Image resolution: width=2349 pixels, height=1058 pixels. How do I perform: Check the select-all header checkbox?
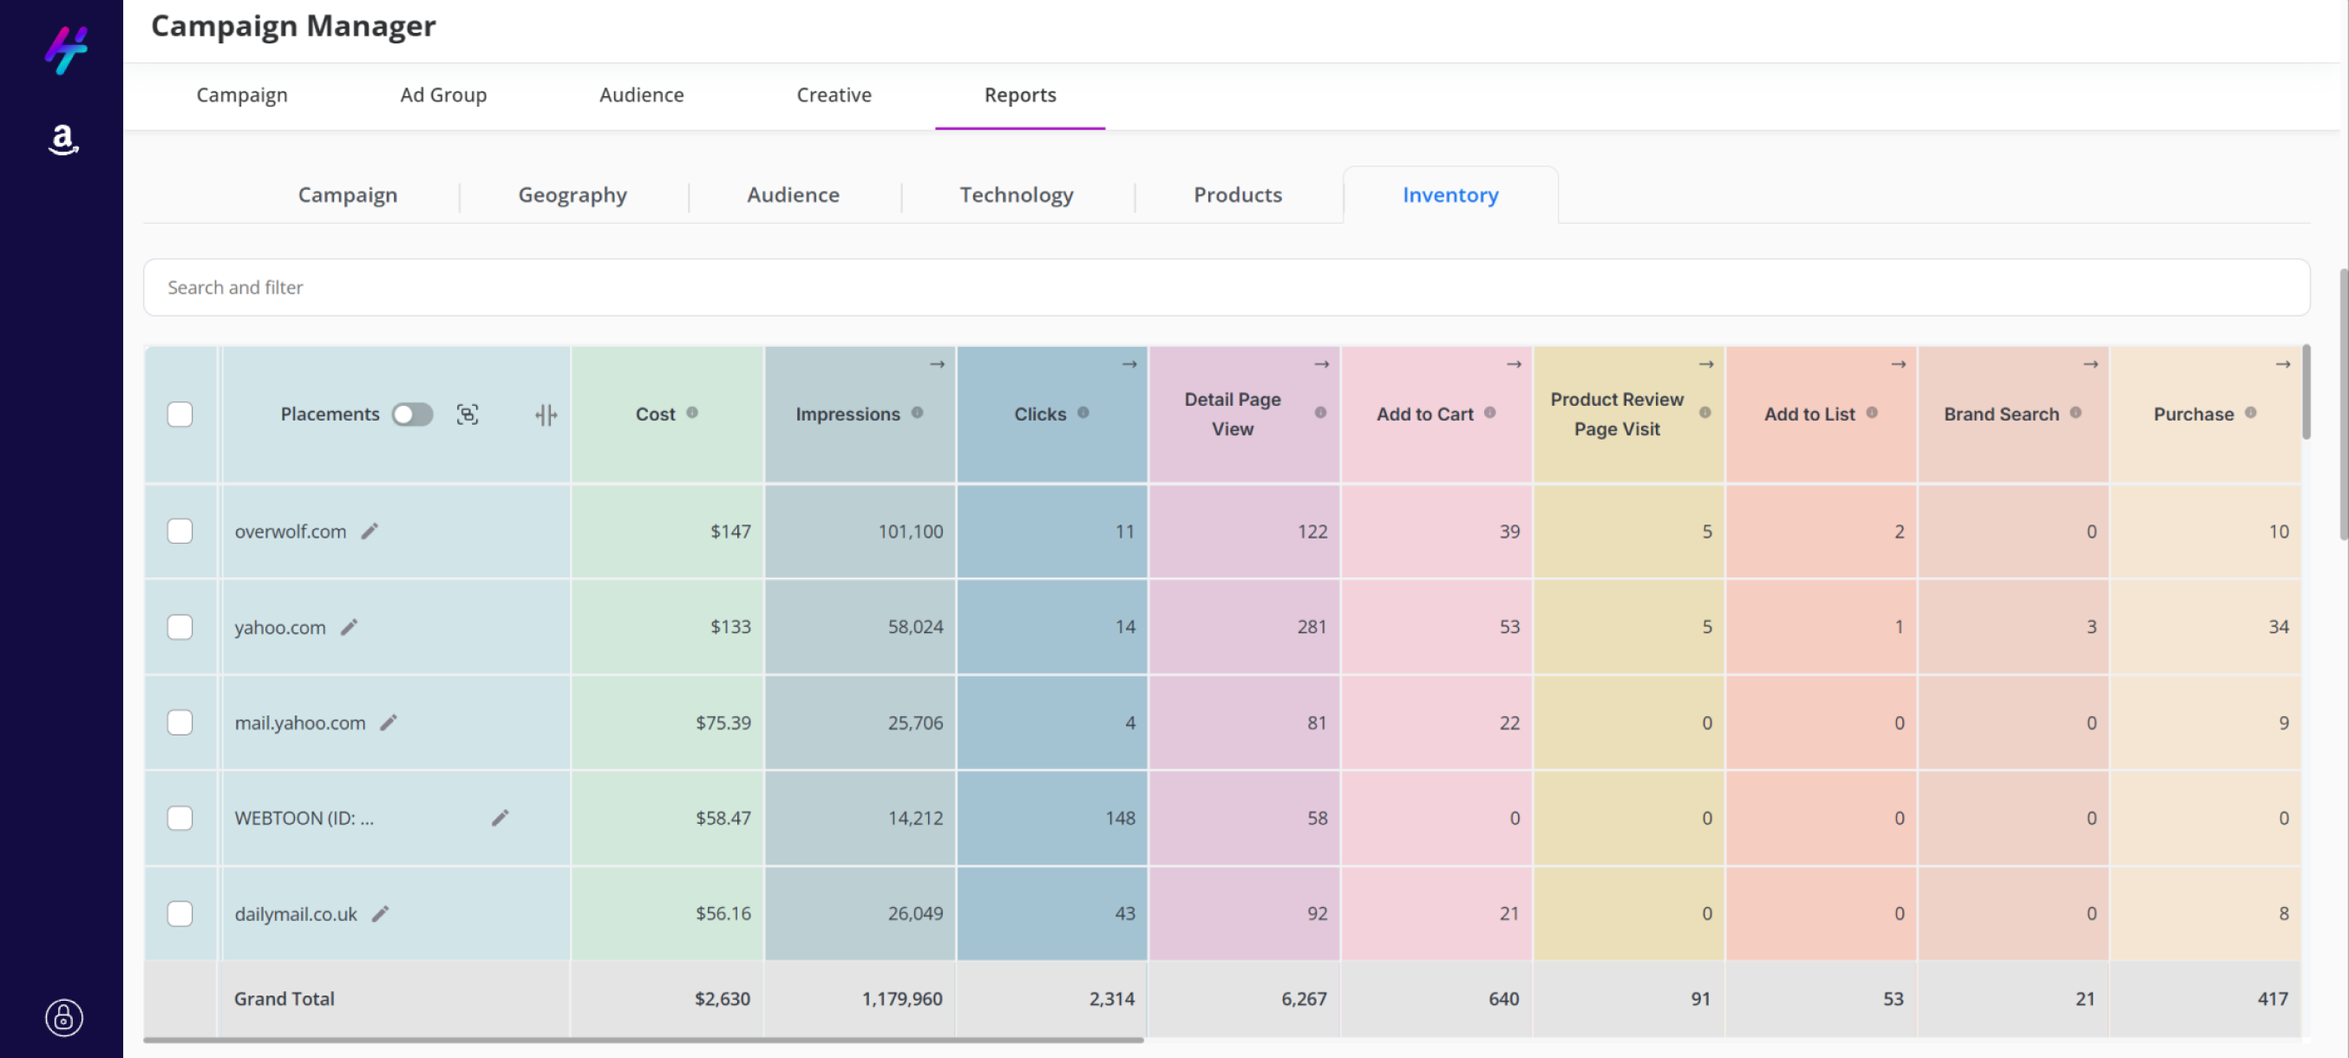(180, 415)
